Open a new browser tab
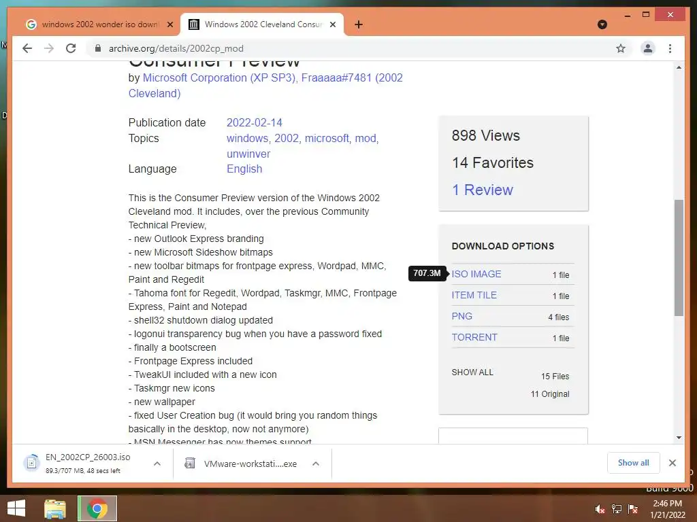Screen dimensions: 697x522 [359, 24]
